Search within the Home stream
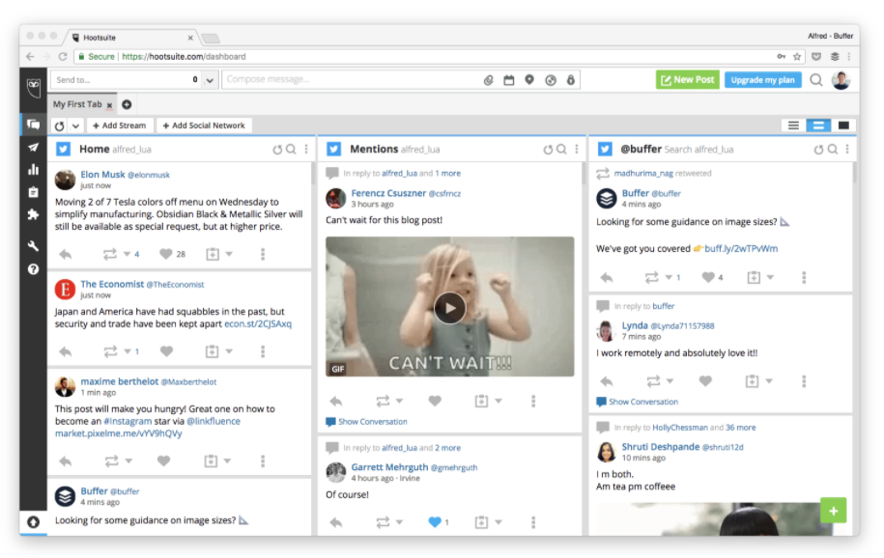884x558 pixels. click(291, 149)
